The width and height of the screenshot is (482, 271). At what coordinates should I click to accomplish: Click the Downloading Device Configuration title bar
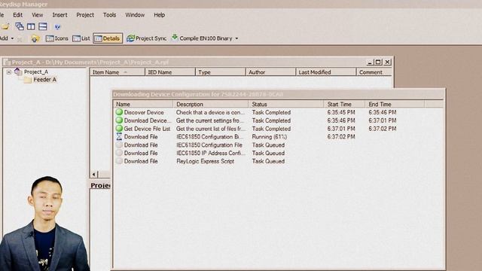click(278, 94)
